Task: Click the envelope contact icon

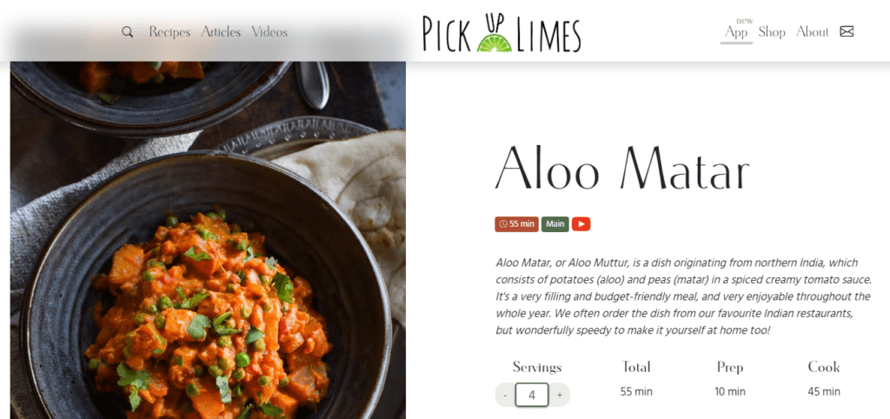Action: 847,31
